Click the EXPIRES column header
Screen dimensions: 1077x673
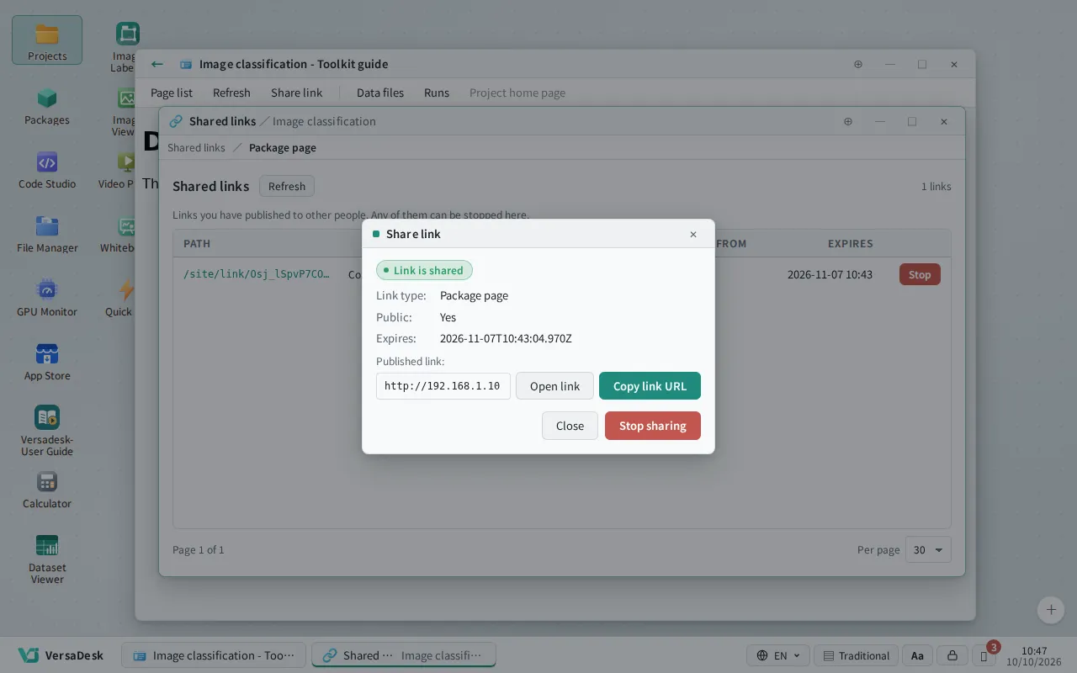[x=850, y=243]
